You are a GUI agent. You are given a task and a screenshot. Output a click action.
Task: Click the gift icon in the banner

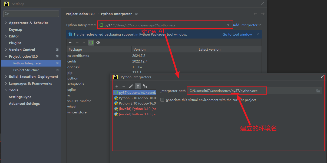pyautogui.click(x=70, y=34)
